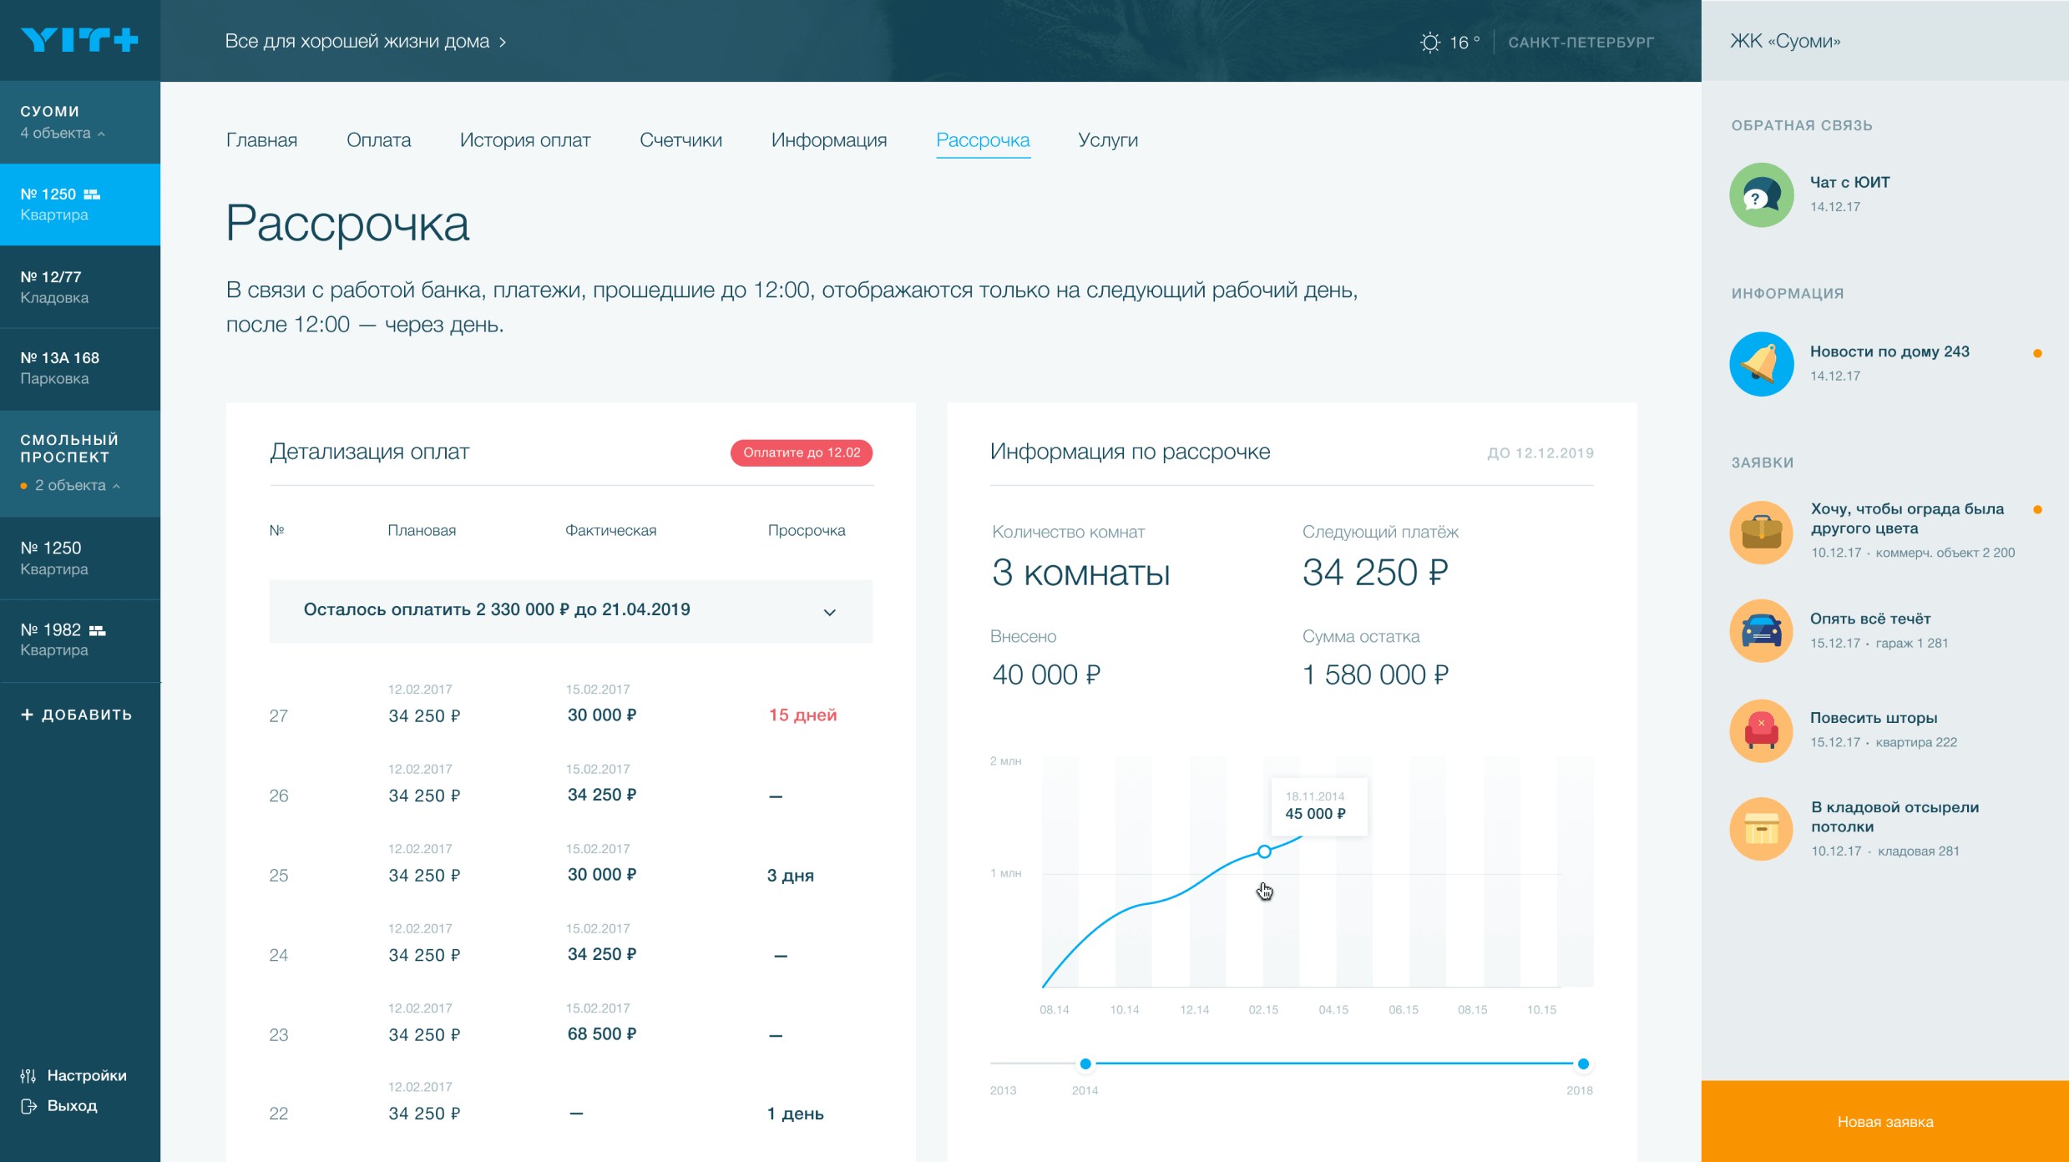
Task: Open the armchair icon for Повесить шторы
Action: click(x=1761, y=730)
